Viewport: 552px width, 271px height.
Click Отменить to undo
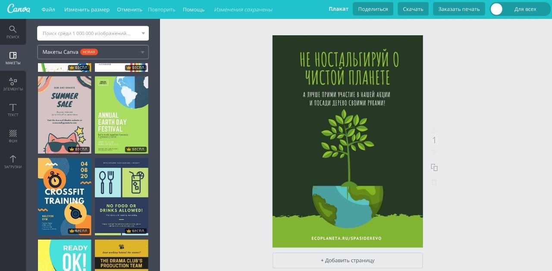click(129, 9)
